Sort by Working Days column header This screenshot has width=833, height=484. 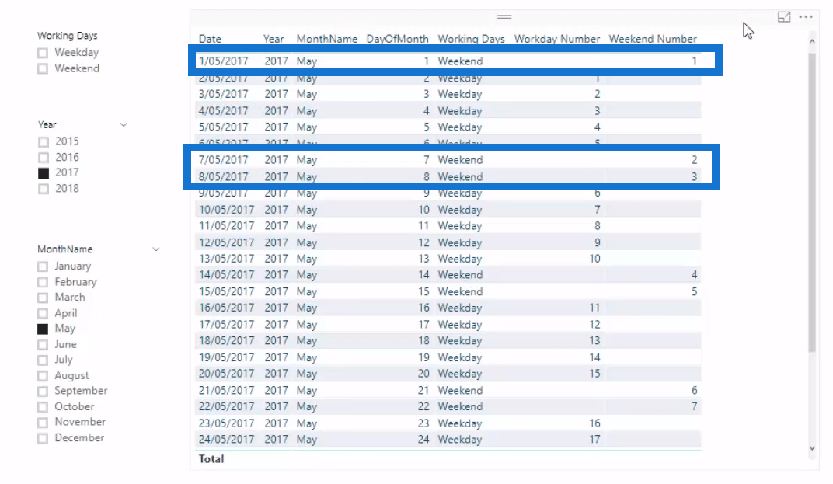471,39
